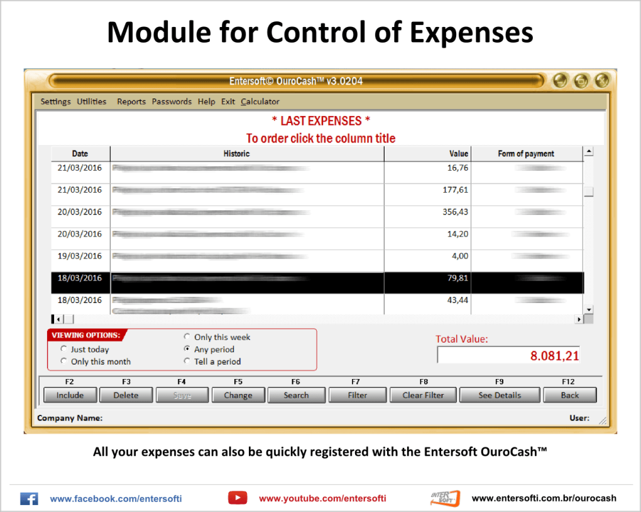Click the See Details button
The image size is (641, 512).
tap(500, 395)
